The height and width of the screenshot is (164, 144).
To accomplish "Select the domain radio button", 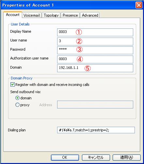I will (17, 98).
